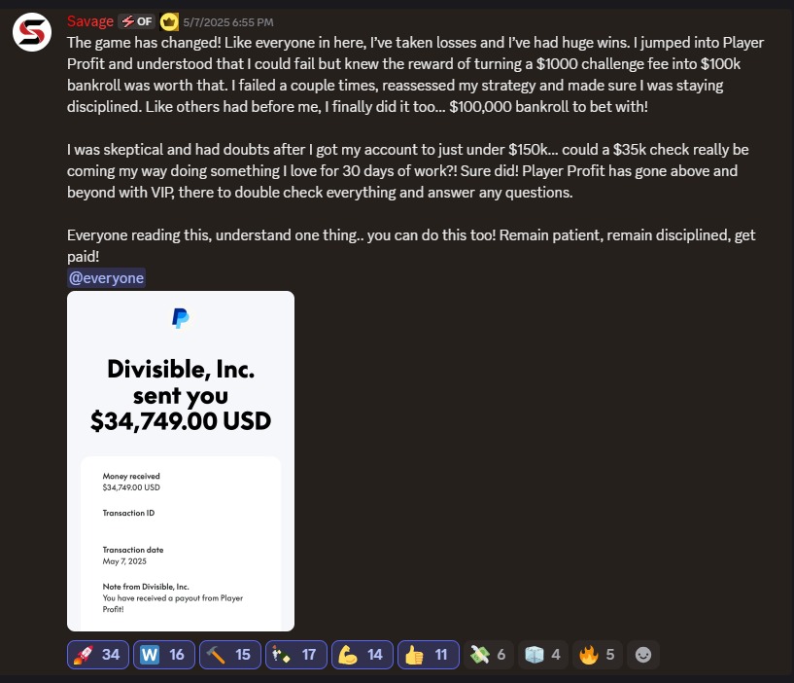794x683 pixels.
Task: Click the gold crown role icon
Action: (x=169, y=21)
